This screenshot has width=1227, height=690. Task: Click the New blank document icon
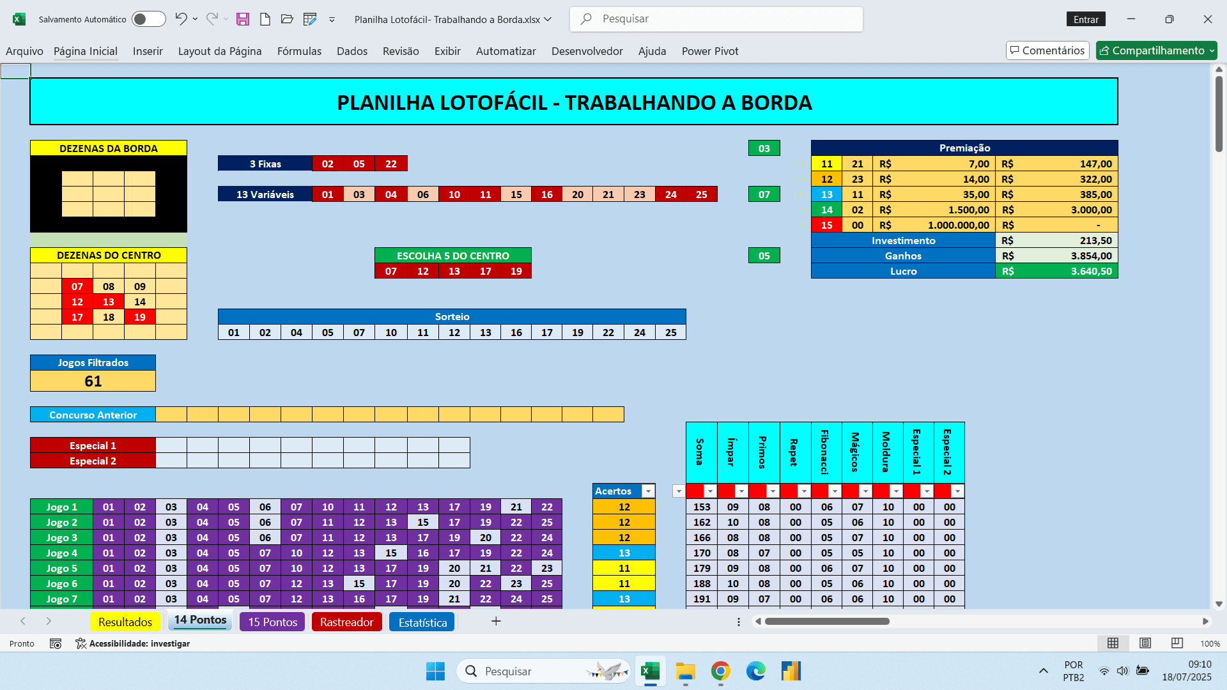[265, 19]
